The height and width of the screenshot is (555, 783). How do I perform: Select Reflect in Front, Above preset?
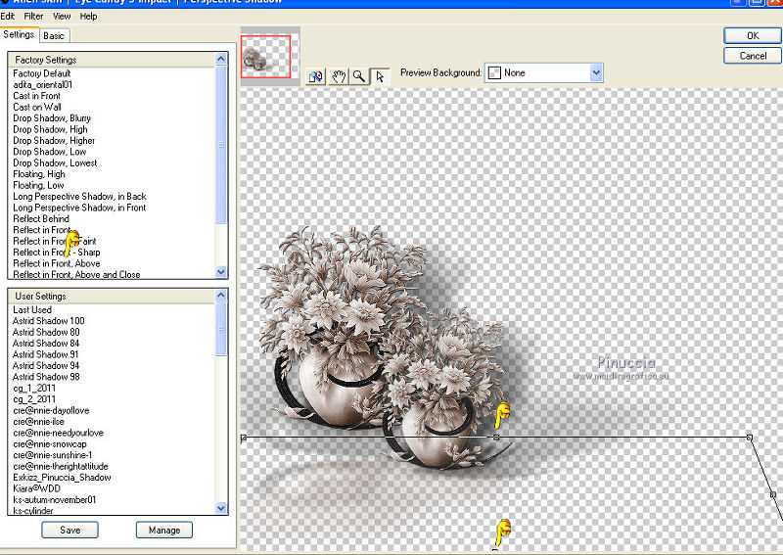tap(57, 263)
